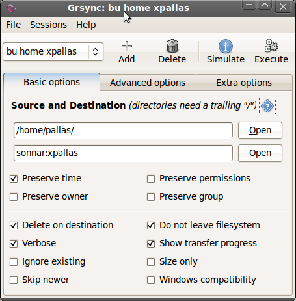Click the Execute gears icon

[271, 46]
